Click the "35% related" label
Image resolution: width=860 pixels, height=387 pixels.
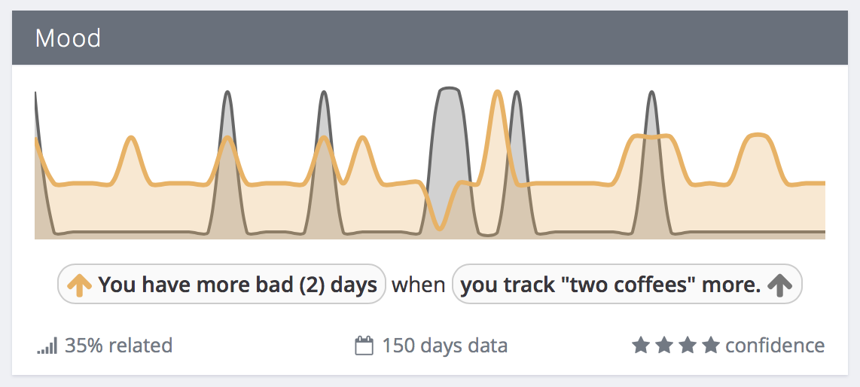tap(118, 346)
